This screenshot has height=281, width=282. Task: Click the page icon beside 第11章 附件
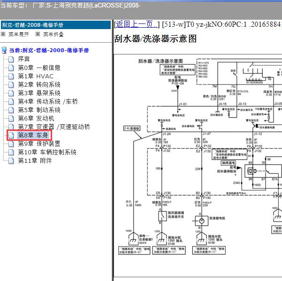(11, 161)
